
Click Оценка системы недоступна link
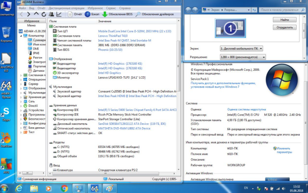(247, 109)
